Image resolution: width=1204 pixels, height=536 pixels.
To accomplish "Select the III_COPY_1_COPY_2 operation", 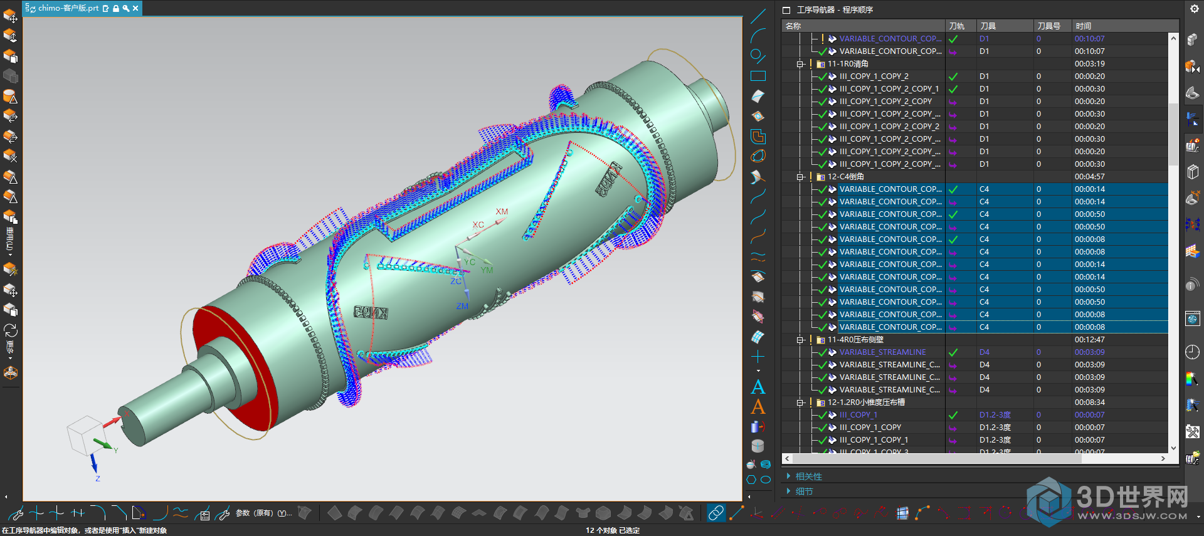I will pos(874,76).
